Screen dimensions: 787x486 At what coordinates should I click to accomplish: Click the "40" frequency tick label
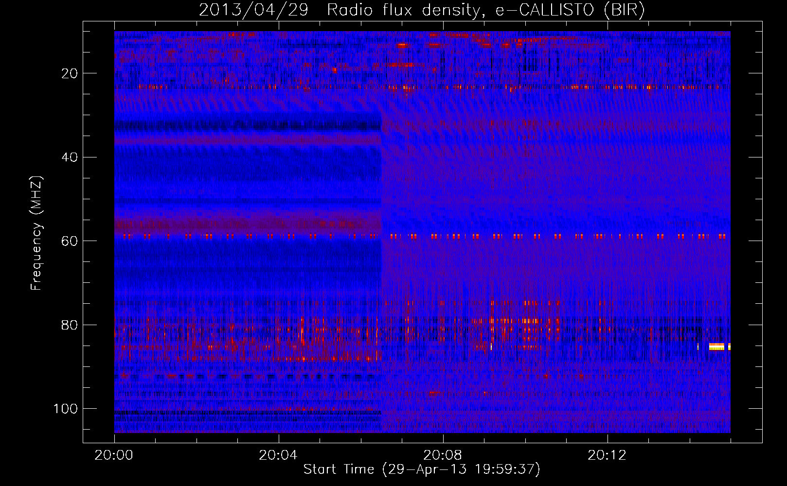coord(70,157)
